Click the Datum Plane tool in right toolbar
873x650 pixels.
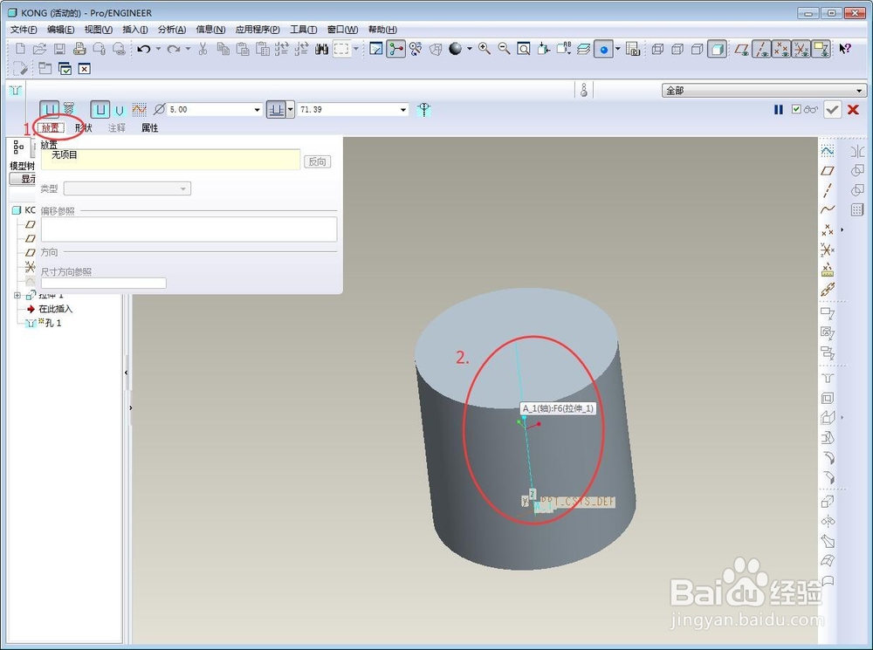tap(828, 171)
